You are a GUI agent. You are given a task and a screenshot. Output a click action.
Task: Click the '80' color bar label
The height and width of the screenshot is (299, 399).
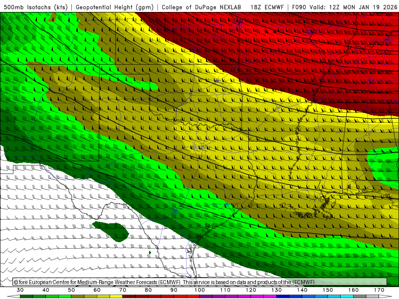click(x=148, y=290)
